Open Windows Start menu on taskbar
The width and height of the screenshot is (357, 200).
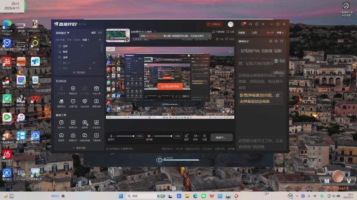point(121,196)
